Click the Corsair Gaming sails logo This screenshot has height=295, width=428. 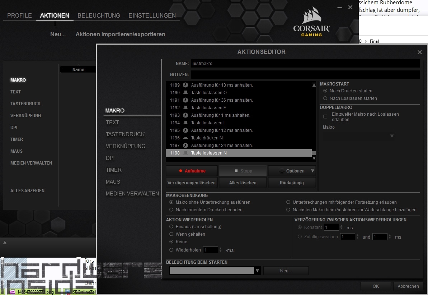tap(311, 17)
